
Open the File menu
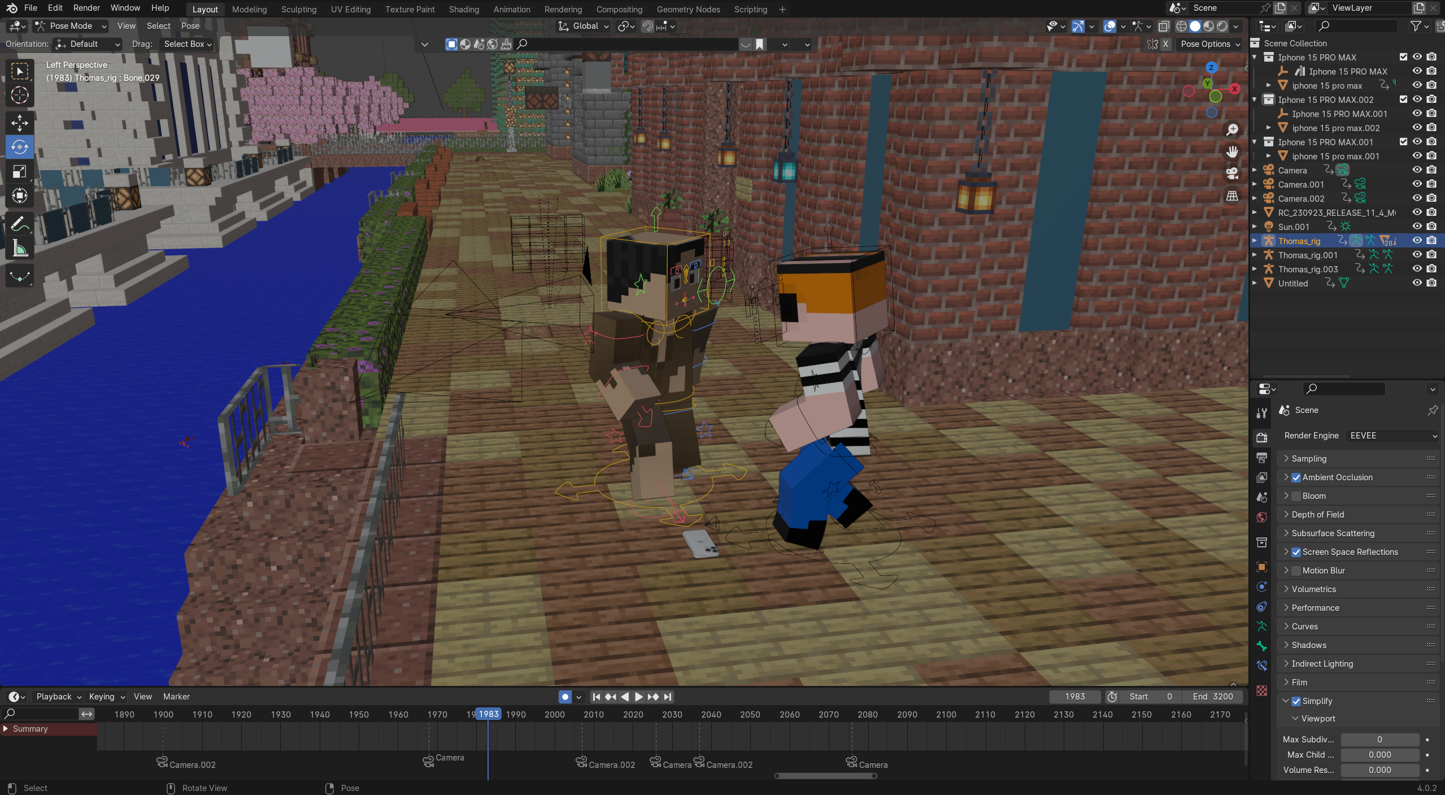(31, 8)
